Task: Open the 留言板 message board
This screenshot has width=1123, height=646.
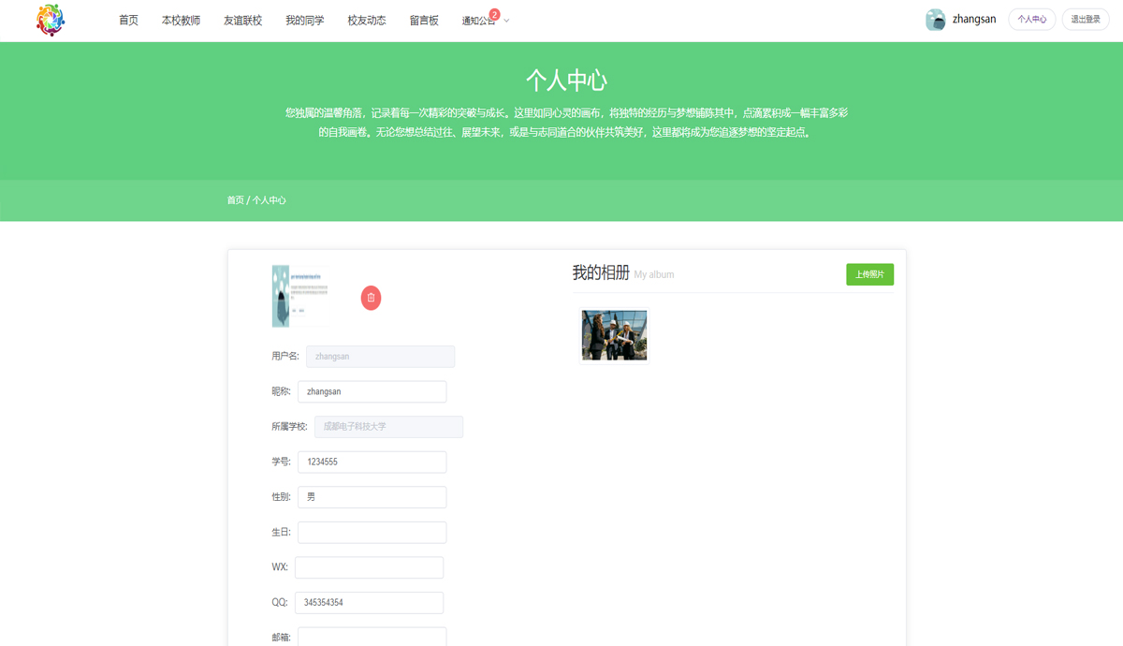Action: (424, 21)
